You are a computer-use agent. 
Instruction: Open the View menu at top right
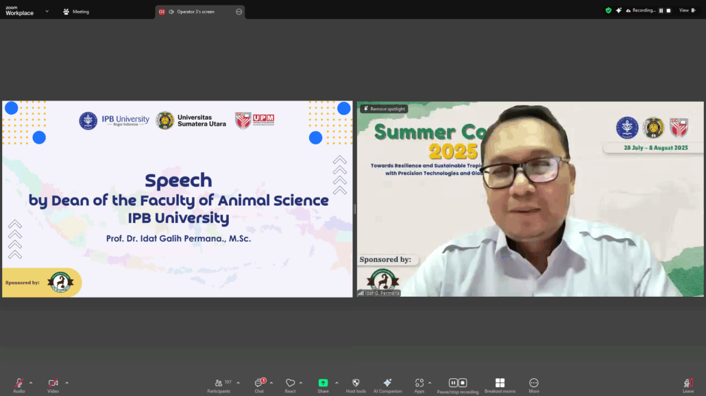[686, 10]
